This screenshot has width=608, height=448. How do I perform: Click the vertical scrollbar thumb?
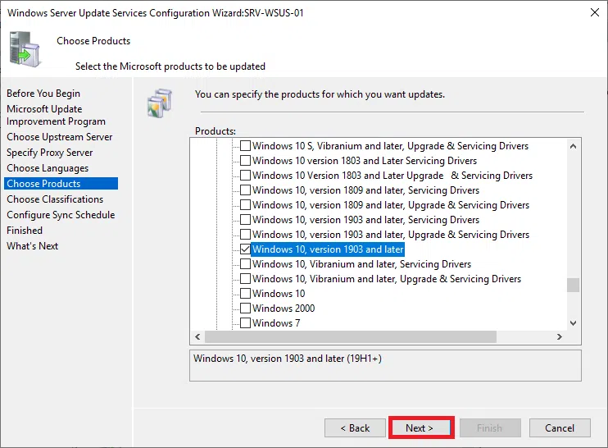[x=573, y=285]
